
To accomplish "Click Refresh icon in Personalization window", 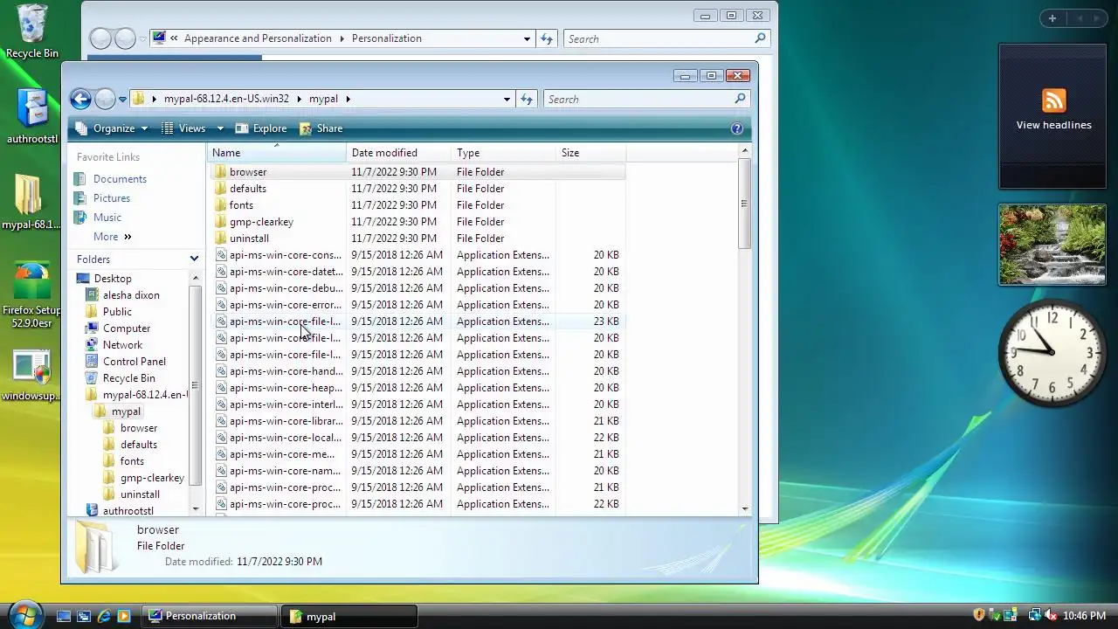I will 547,38.
